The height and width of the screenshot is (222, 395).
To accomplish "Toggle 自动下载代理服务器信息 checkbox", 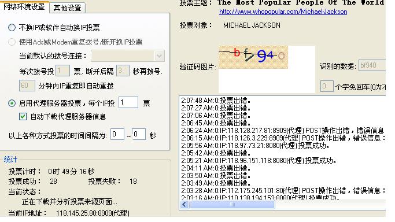I will 23,117.
